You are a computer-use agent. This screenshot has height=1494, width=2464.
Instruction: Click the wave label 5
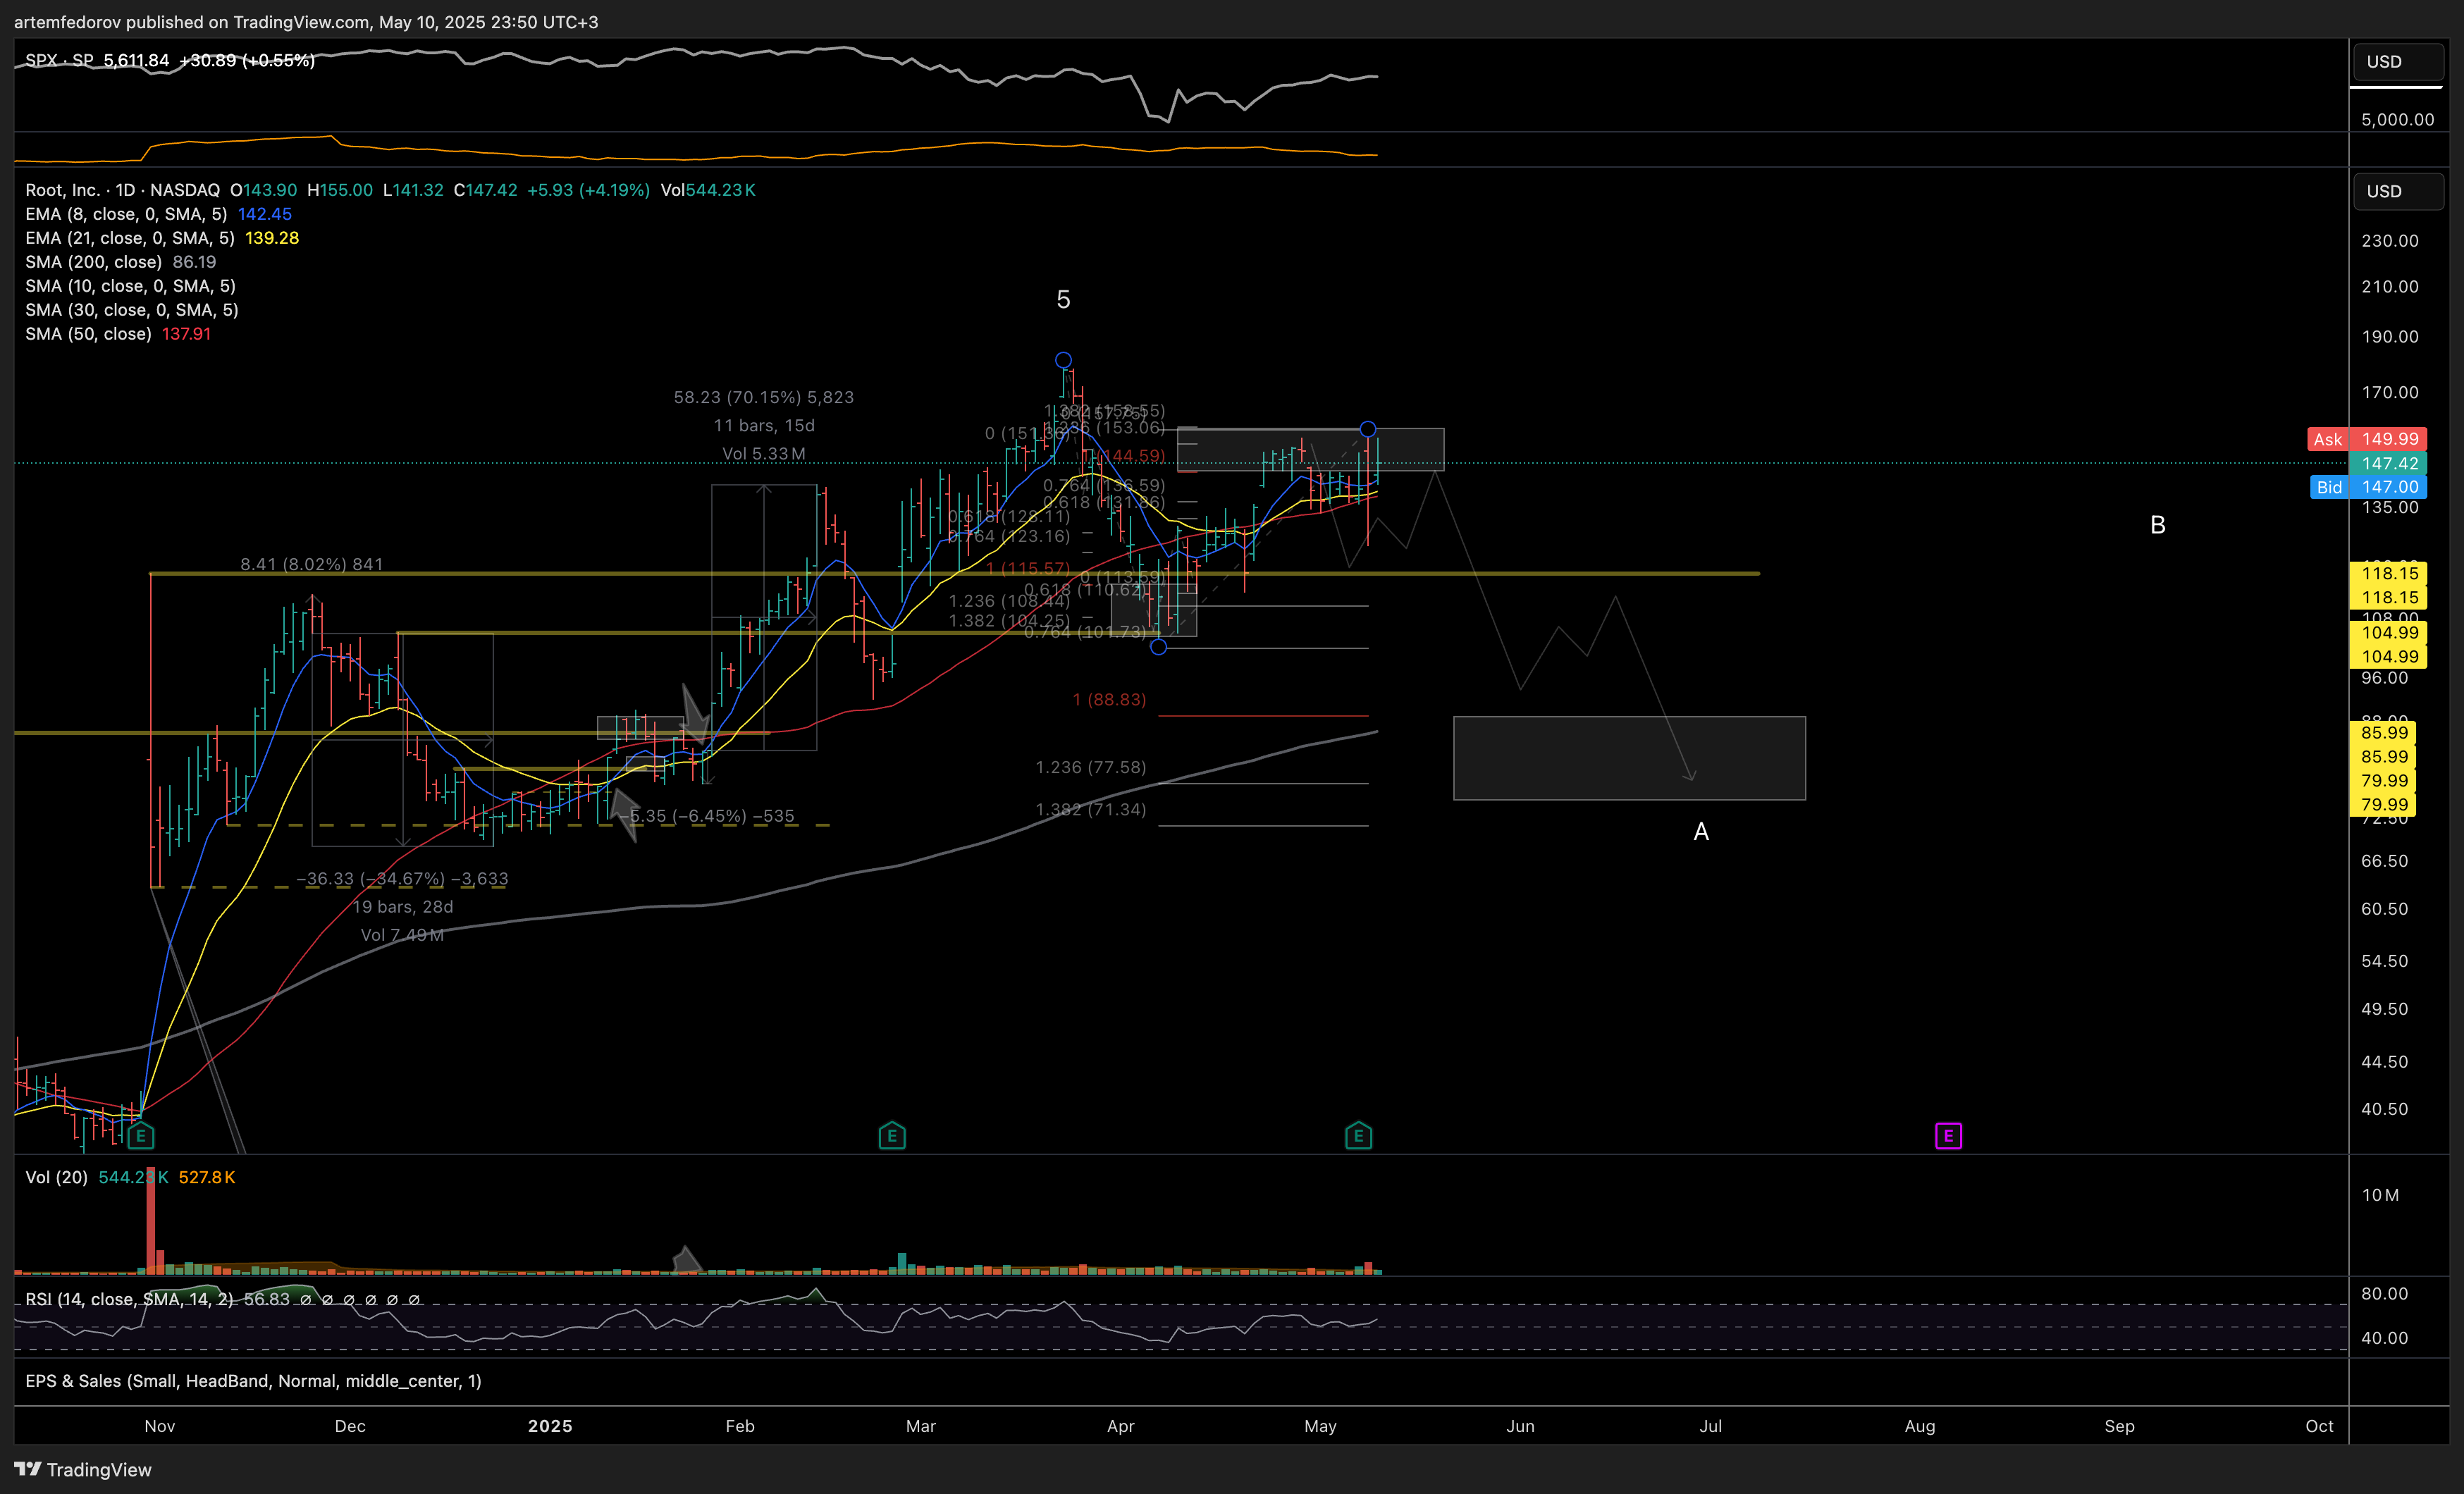[1063, 300]
